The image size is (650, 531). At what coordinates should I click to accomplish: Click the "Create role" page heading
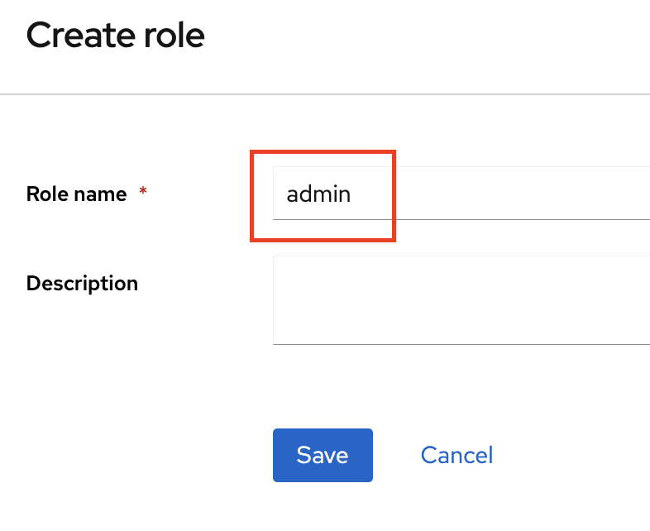click(x=116, y=36)
